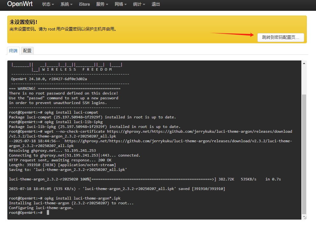Click the 'opkg install luci-compat' command line

tap(54, 112)
